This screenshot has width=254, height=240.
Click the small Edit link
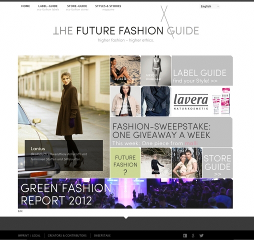pos(20,211)
